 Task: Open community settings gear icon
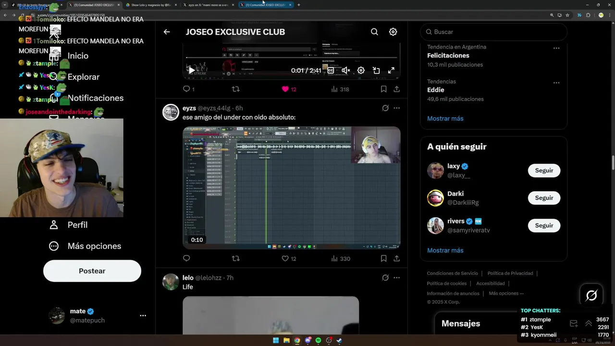pyautogui.click(x=393, y=32)
